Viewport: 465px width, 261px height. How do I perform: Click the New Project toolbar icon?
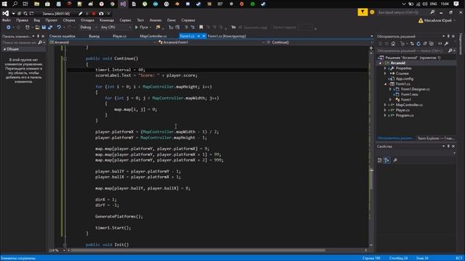click(x=28, y=28)
